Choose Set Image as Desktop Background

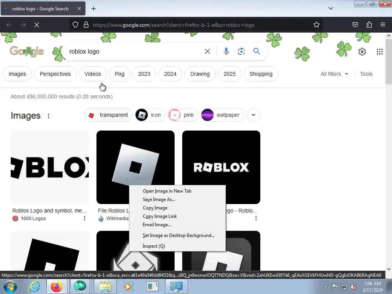point(177,235)
